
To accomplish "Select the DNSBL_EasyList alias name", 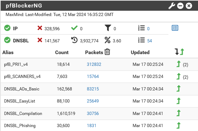I will [20, 101].
